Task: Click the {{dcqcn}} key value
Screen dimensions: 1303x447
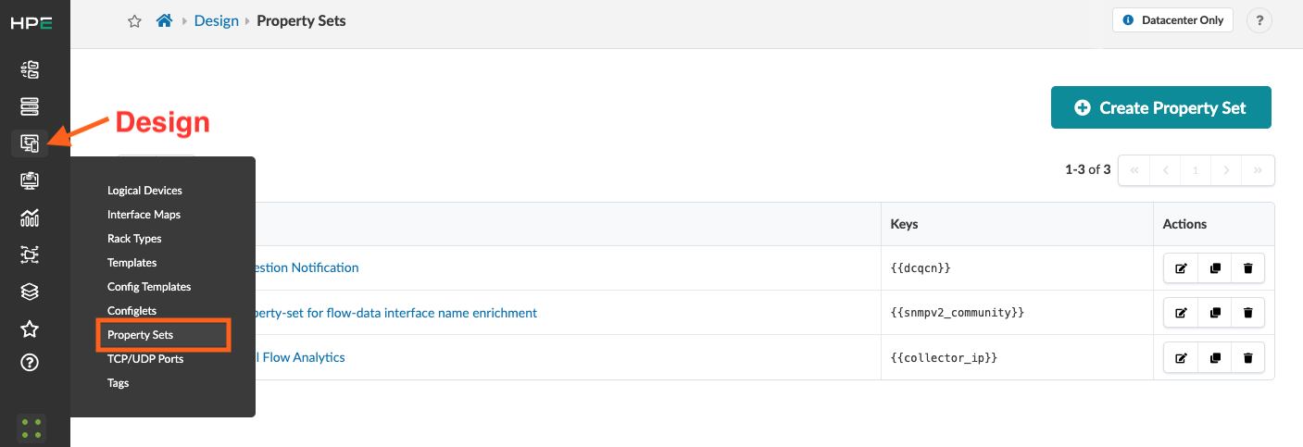Action: pos(921,268)
